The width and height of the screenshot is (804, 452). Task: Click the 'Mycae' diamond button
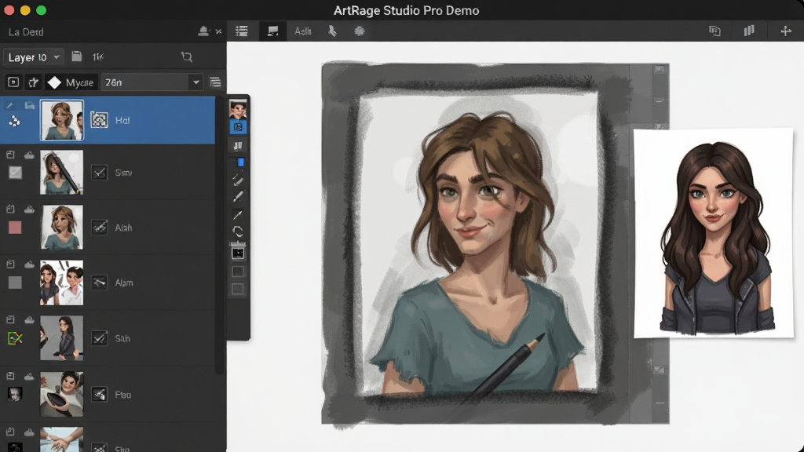(x=71, y=82)
